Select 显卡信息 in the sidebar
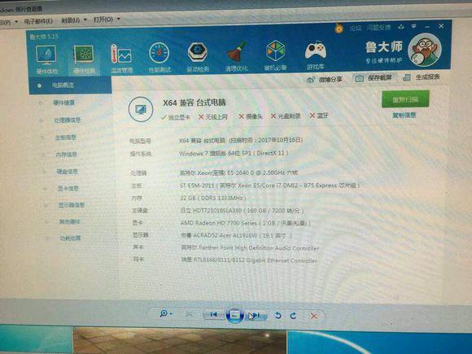 click(68, 189)
